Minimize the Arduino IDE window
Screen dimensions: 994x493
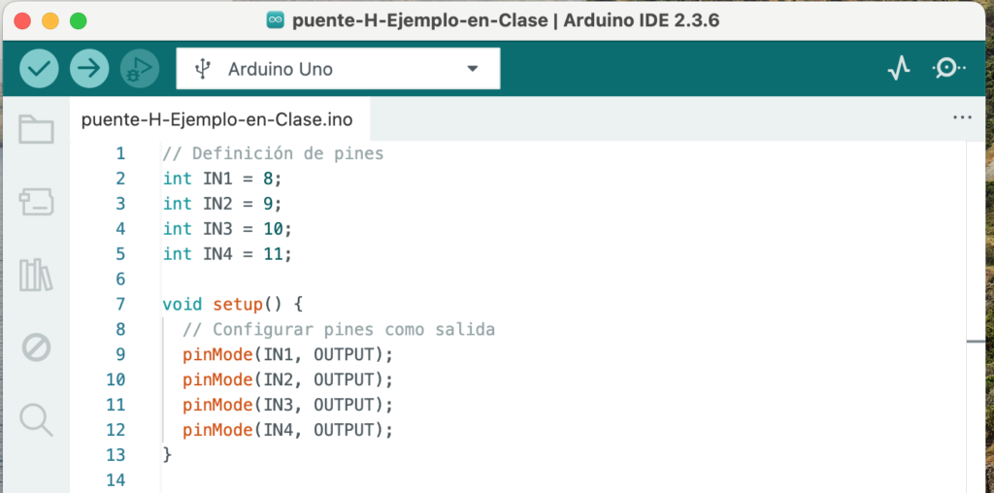(x=50, y=21)
